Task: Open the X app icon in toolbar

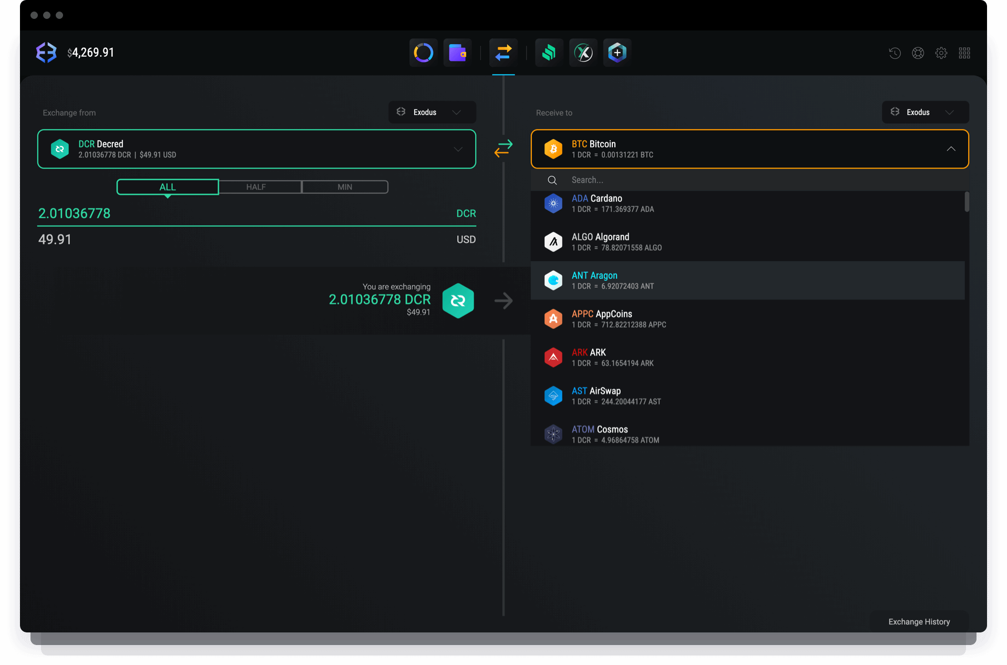Action: (583, 53)
